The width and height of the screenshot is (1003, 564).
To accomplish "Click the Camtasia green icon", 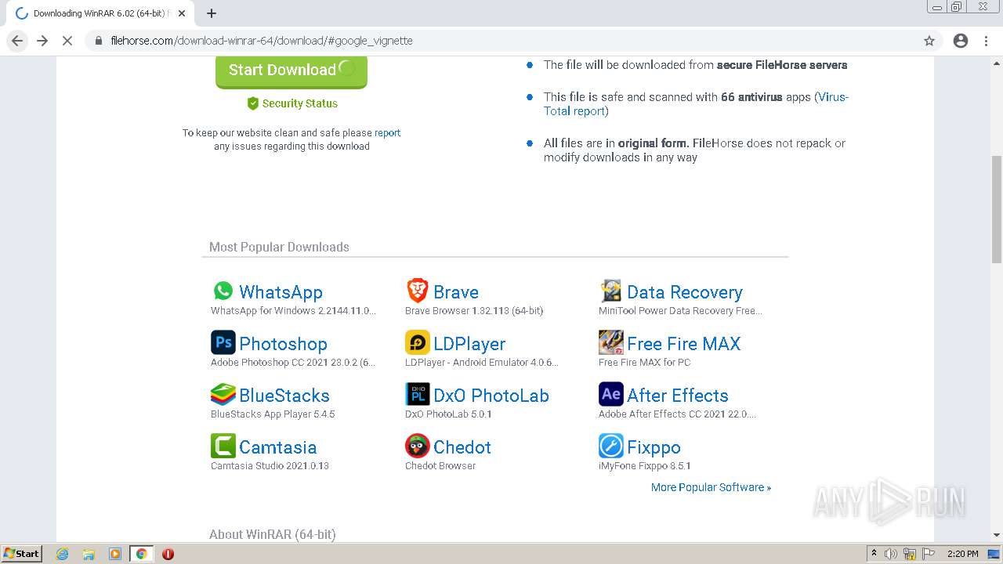I will tap(223, 446).
